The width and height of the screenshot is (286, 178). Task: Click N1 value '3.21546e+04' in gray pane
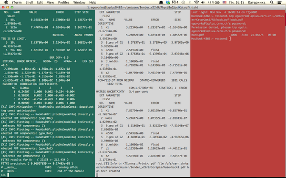point(134,27)
